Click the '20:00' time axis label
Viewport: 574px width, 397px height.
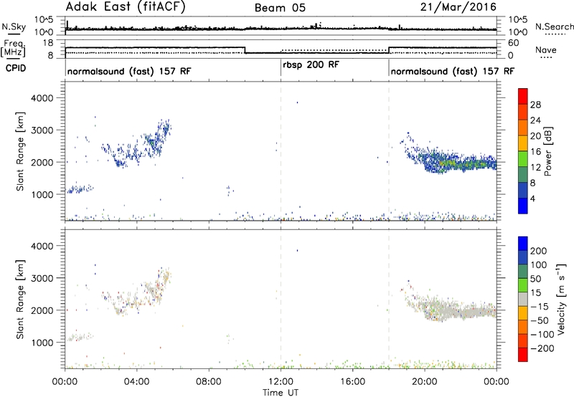click(425, 382)
